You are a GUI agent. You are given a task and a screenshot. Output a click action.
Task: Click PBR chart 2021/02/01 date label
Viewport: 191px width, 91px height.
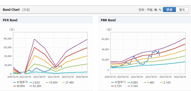click(123, 77)
